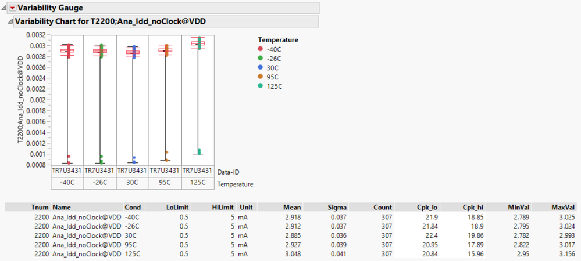
Task: Click the MaxVal column header
Action: tap(564, 208)
